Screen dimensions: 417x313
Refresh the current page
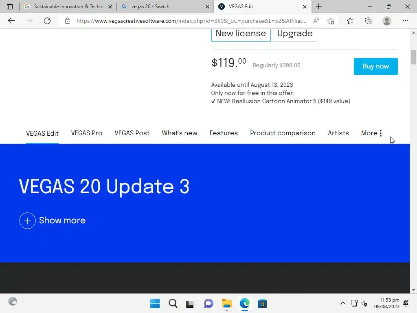pos(47,21)
